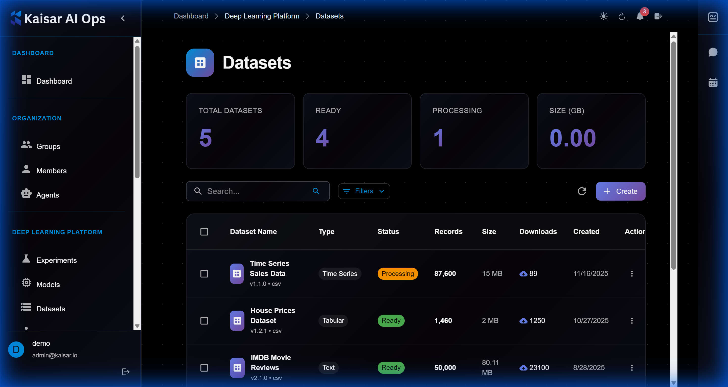This screenshot has width=728, height=387.
Task: Open the Models section from sidebar
Action: pyautogui.click(x=48, y=284)
